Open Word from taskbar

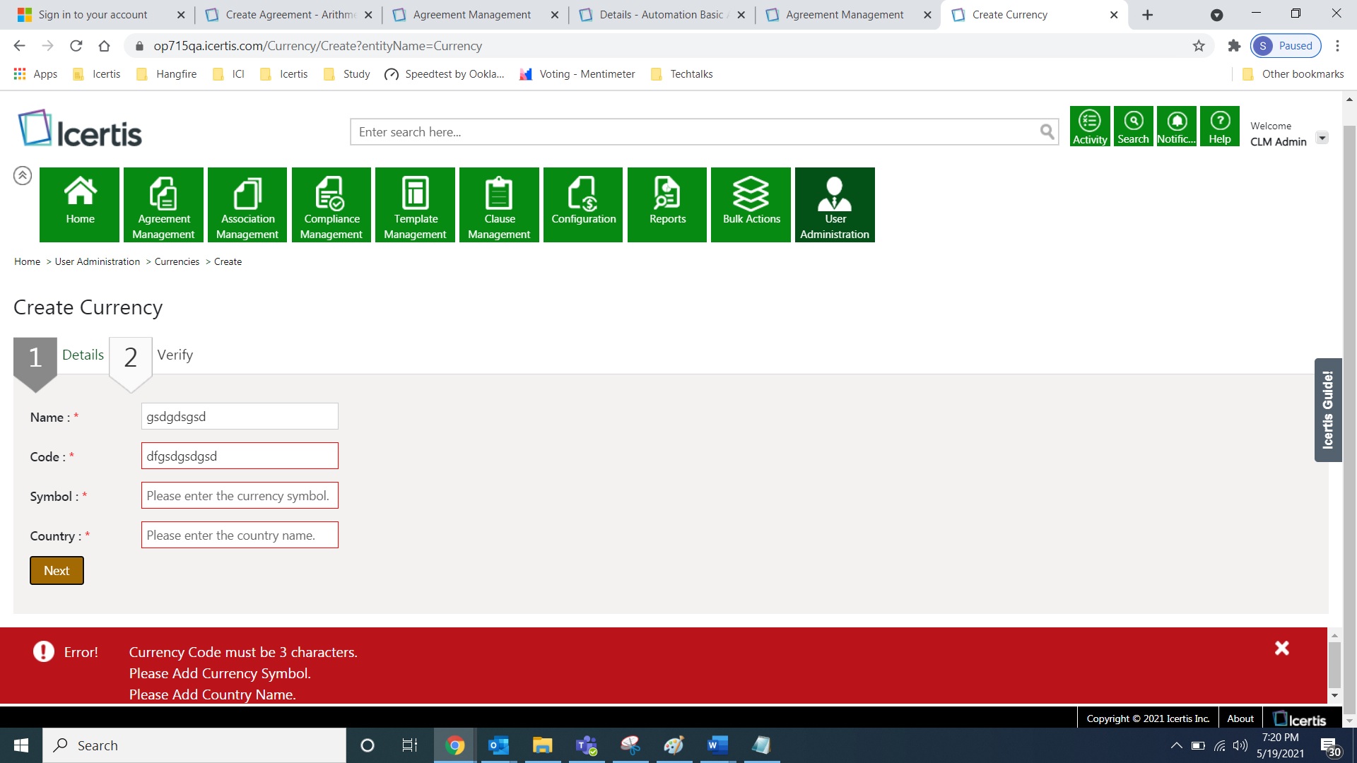(x=717, y=745)
